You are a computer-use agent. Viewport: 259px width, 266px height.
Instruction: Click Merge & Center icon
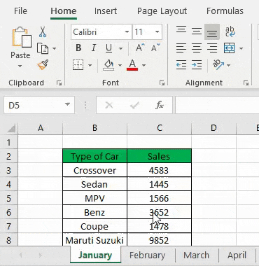click(229, 48)
